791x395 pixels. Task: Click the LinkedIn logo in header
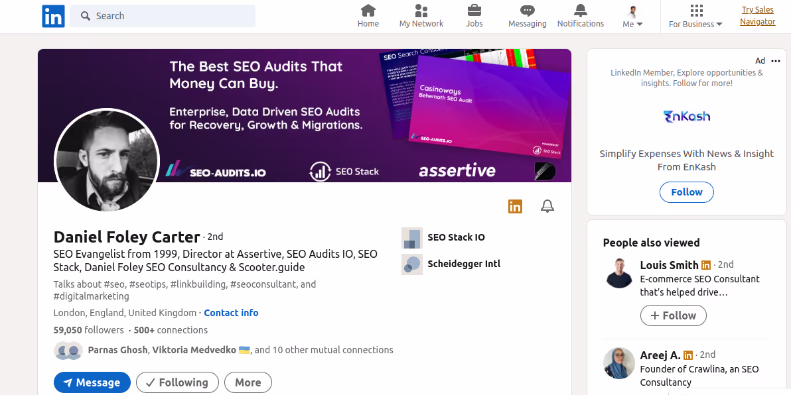click(x=53, y=16)
